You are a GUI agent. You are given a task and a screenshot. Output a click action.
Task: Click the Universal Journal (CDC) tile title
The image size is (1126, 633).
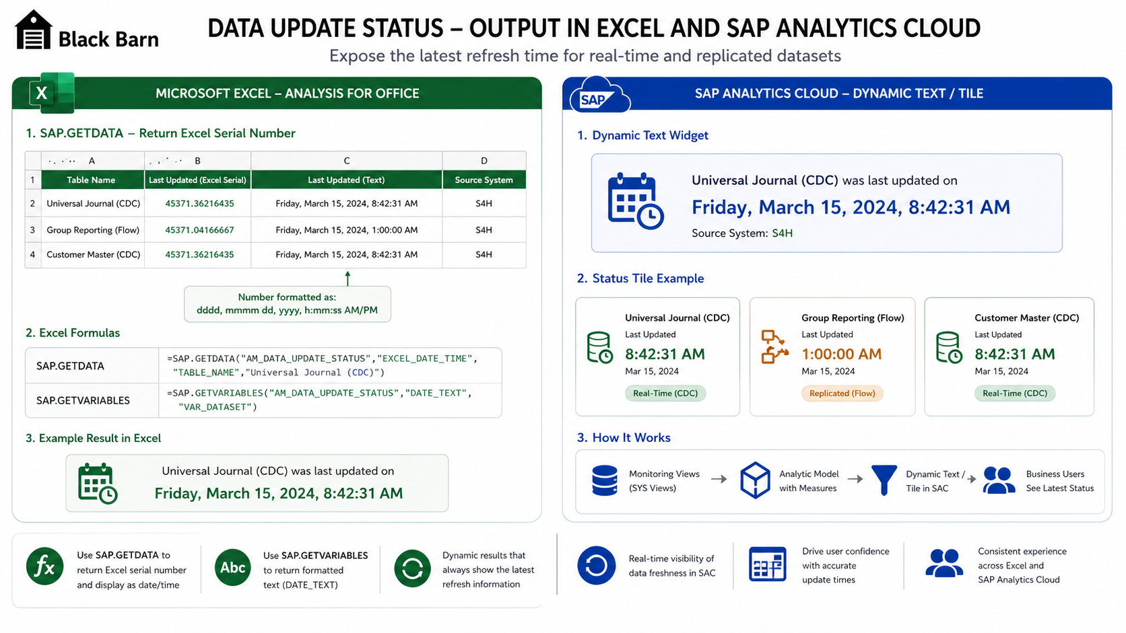(x=677, y=318)
